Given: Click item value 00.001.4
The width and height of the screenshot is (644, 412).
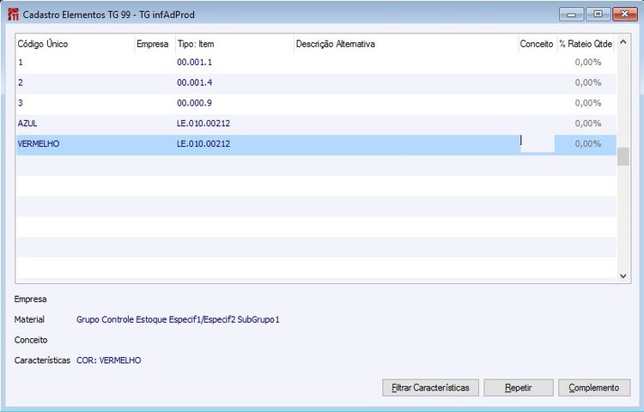Looking at the screenshot, I should click(194, 83).
